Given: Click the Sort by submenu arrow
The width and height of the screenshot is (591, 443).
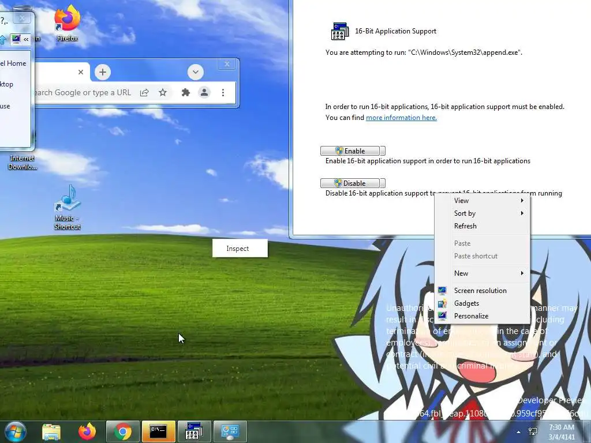Looking at the screenshot, I should tap(522, 213).
